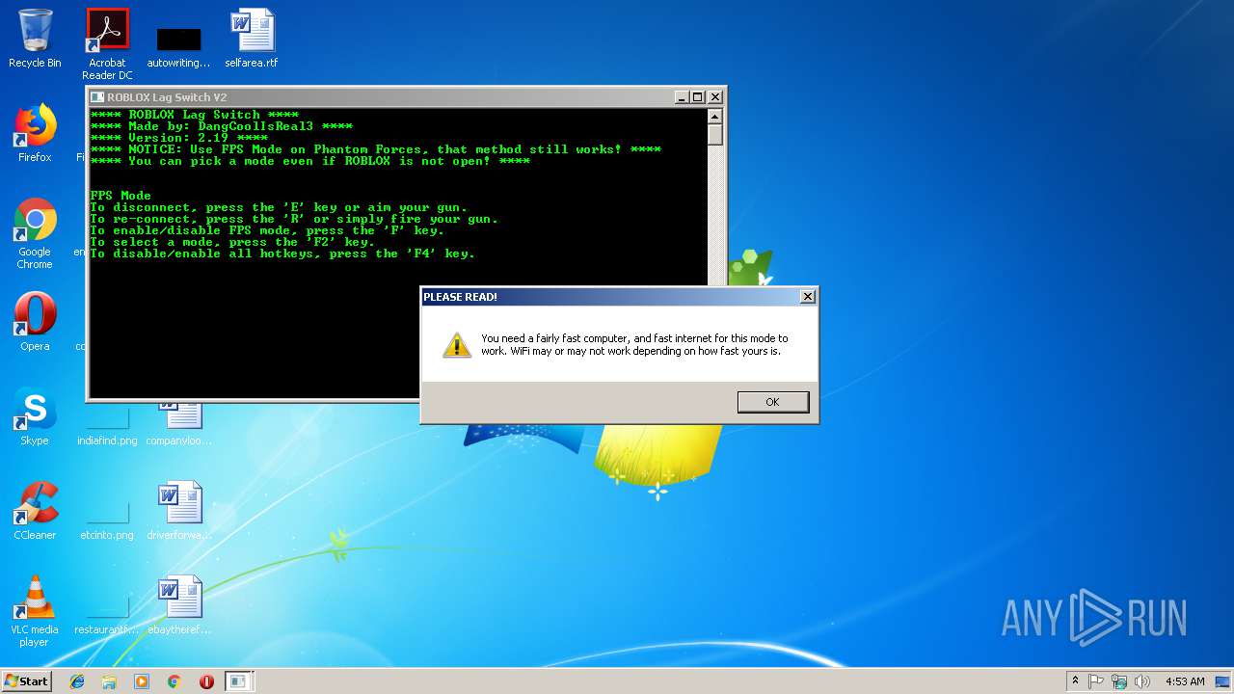Launch Google Chrome from the desktop
Viewport: 1234px width, 694px height.
click(x=35, y=233)
